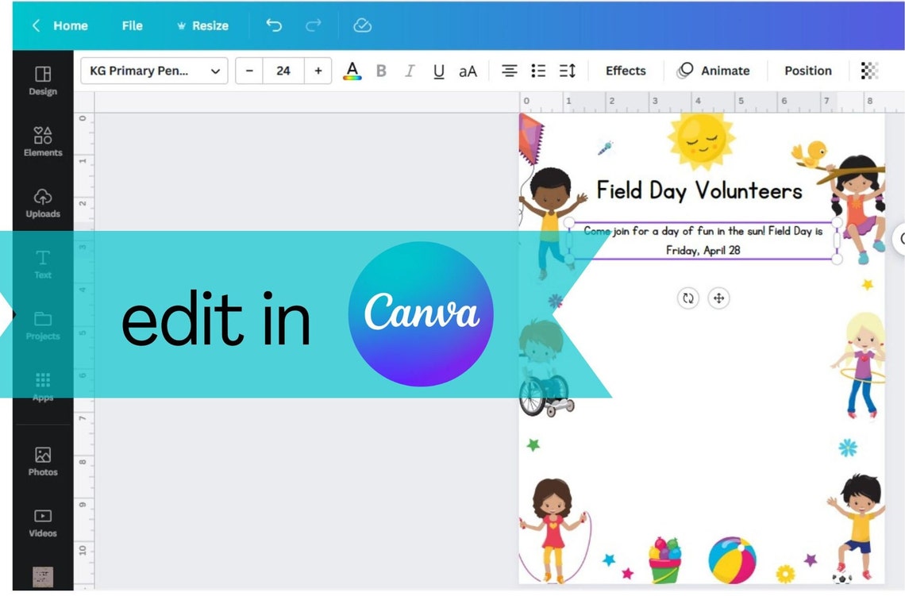Select the rainbow text color swatch
This screenshot has height=596, width=905.
click(x=352, y=71)
